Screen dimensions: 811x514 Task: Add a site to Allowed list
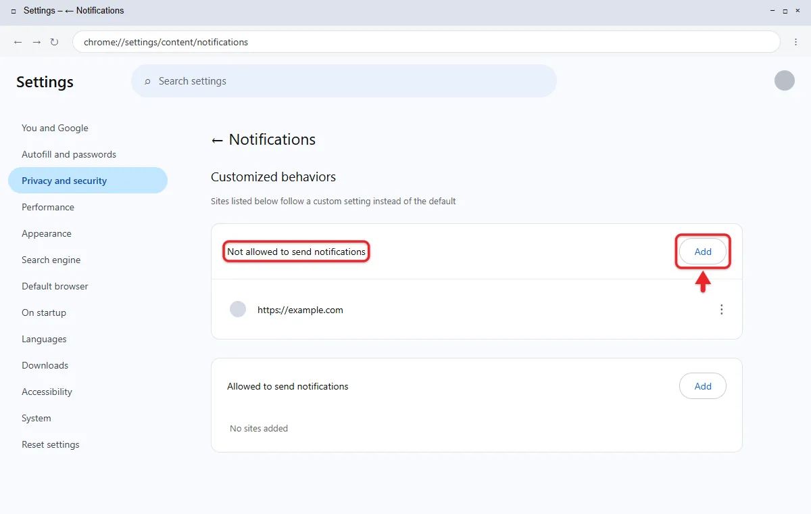click(x=703, y=386)
